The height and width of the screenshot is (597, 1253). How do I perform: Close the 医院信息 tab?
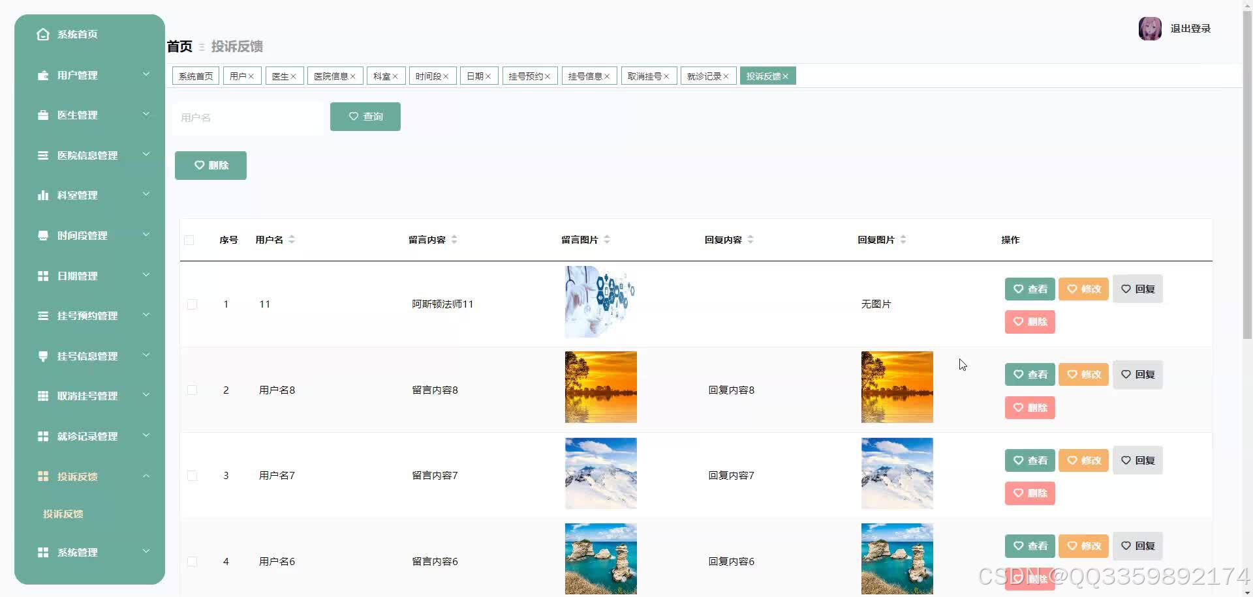[352, 76]
